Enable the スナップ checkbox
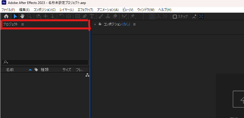The height and width of the screenshot is (118, 244). point(175,16)
